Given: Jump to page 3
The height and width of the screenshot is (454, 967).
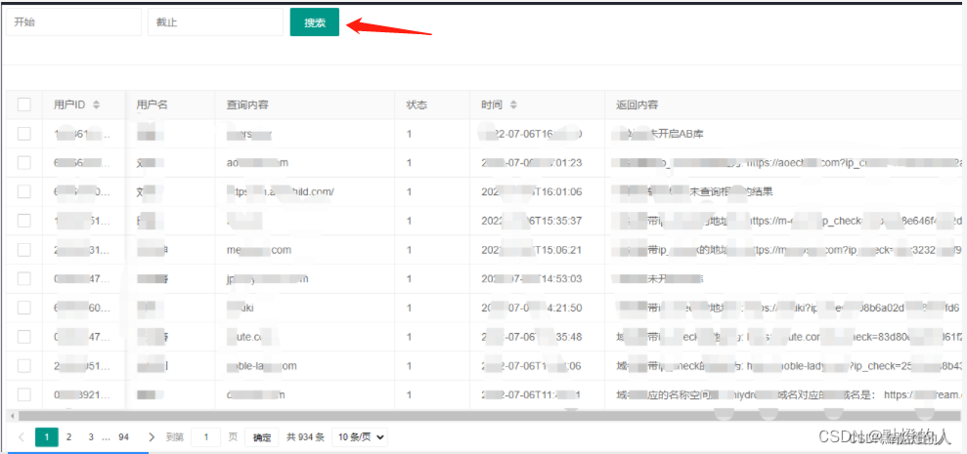Looking at the screenshot, I should point(91,437).
